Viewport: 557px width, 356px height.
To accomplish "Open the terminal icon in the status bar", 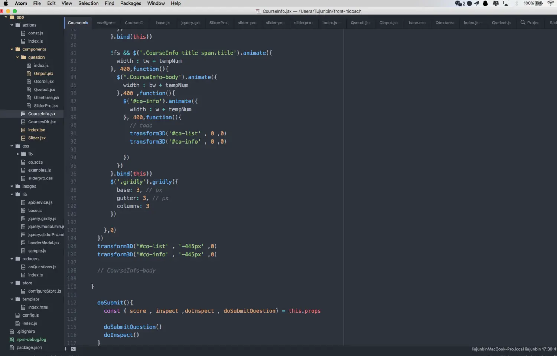I will (x=74, y=349).
